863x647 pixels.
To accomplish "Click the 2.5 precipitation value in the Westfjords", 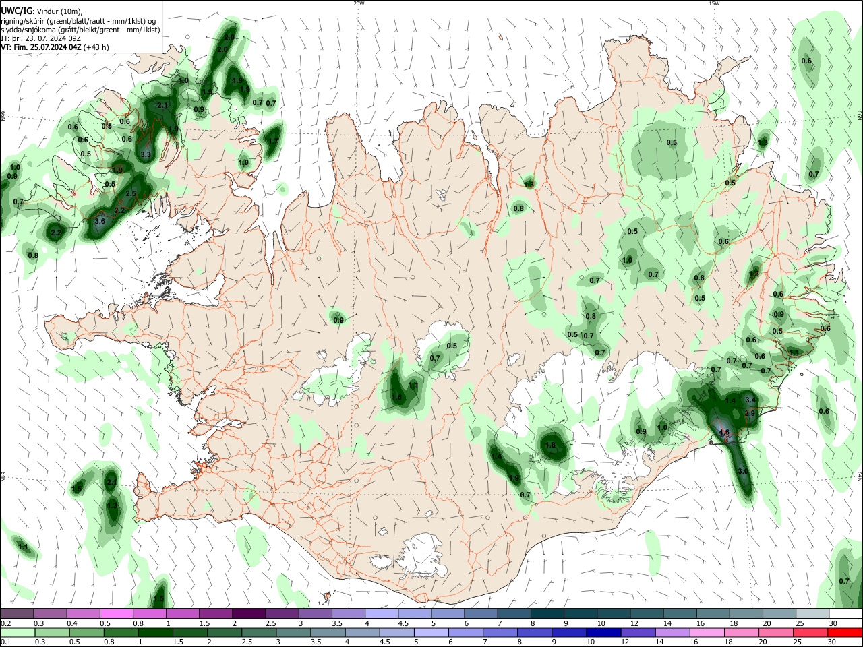I will (x=131, y=193).
